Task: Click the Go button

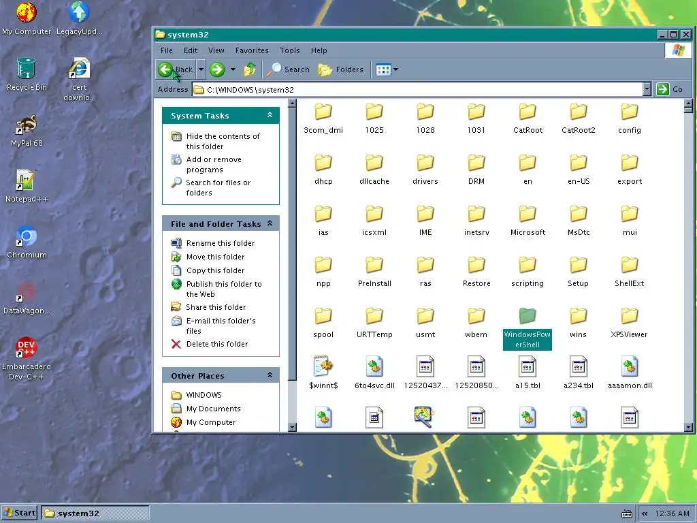Action: tap(670, 89)
